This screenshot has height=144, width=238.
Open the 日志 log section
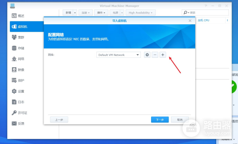(x=18, y=102)
